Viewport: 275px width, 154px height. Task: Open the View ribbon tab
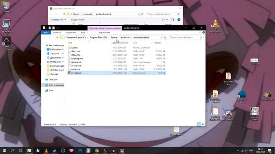tap(83, 33)
